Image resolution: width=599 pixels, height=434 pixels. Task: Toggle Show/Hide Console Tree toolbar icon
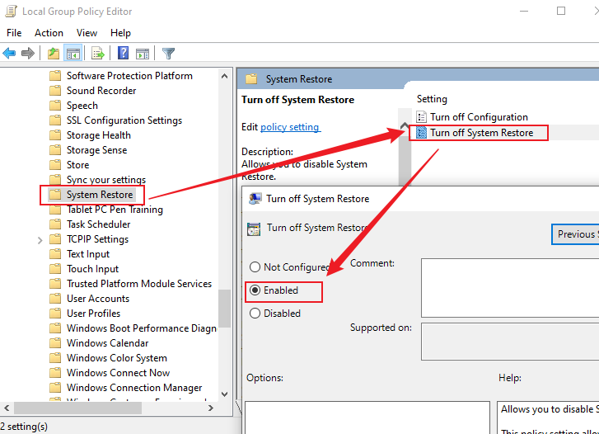coord(73,54)
